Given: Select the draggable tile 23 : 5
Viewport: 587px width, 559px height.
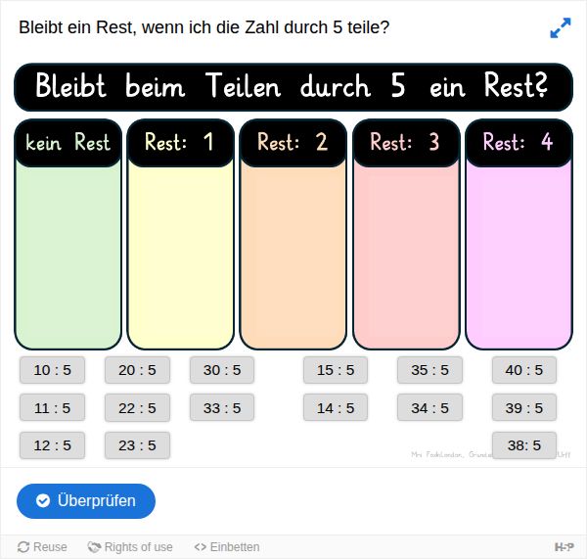Looking at the screenshot, I should coord(137,445).
